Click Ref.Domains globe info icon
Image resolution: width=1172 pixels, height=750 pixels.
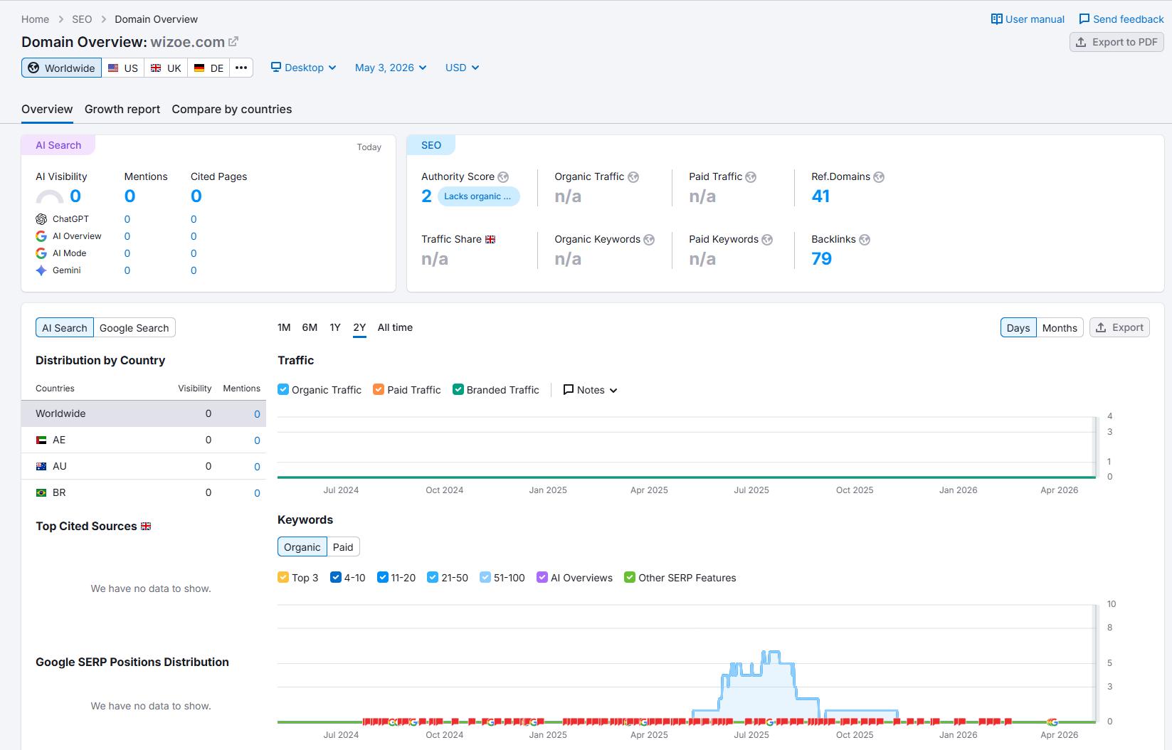point(879,177)
